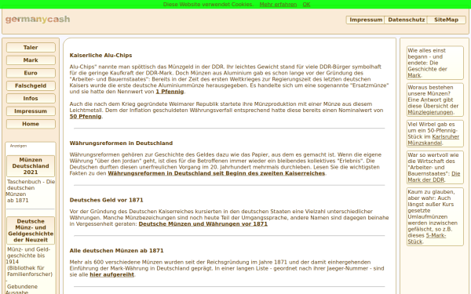
Task: Click the 'Währungsreformen in Deutschland' heading
Action: [121, 143]
